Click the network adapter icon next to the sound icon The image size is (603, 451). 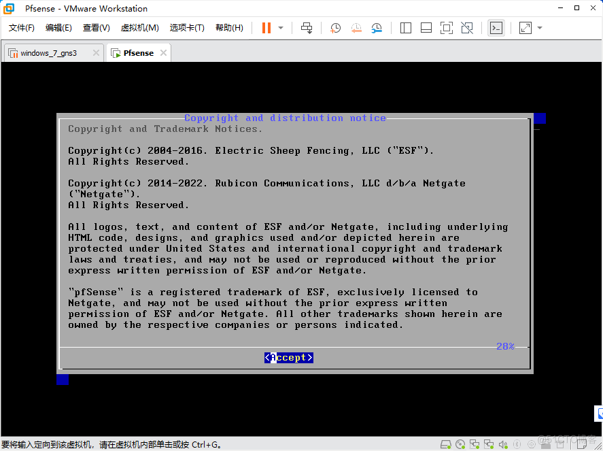coord(489,444)
